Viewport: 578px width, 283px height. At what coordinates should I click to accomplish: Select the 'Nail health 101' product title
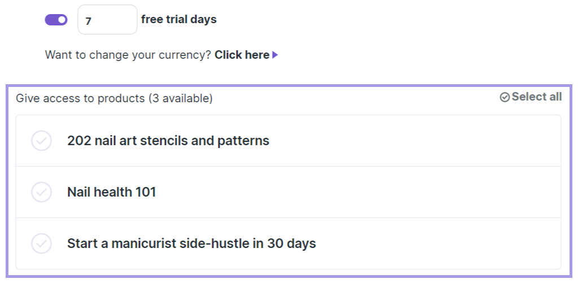pos(111,192)
